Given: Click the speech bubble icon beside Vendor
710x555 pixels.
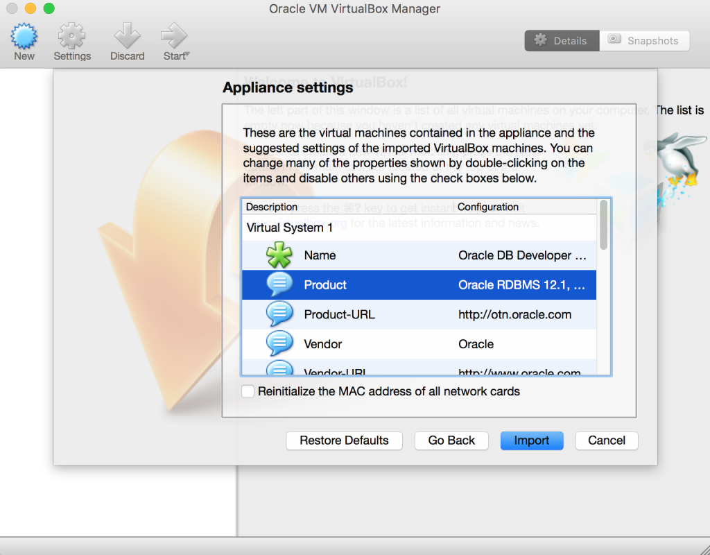Looking at the screenshot, I should [x=279, y=343].
